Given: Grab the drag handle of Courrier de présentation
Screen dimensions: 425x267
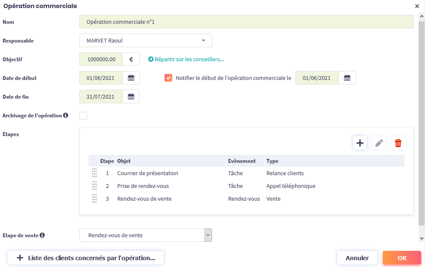Looking at the screenshot, I should [x=94, y=173].
